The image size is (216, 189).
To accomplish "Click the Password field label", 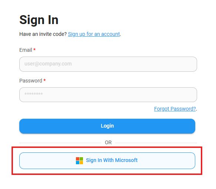I will pyautogui.click(x=31, y=81).
